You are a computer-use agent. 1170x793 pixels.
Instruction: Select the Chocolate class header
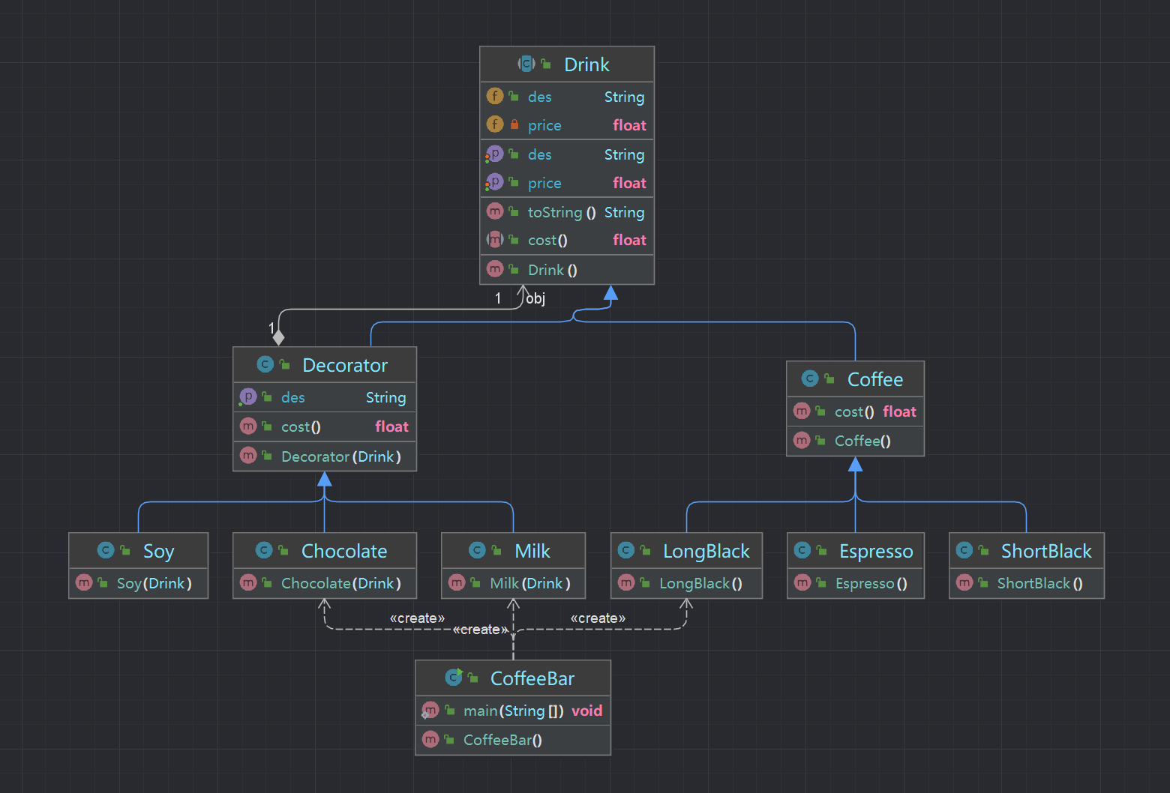[343, 551]
